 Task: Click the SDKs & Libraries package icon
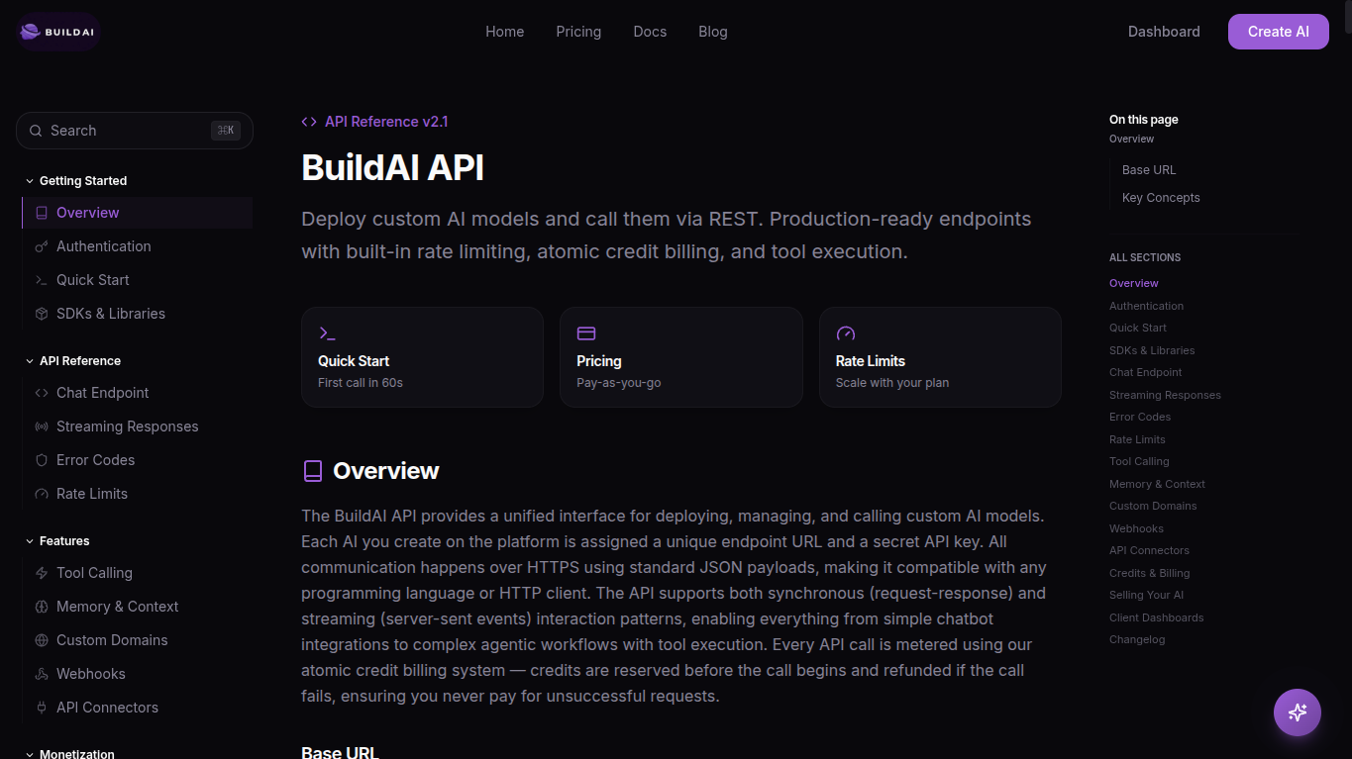(42, 314)
